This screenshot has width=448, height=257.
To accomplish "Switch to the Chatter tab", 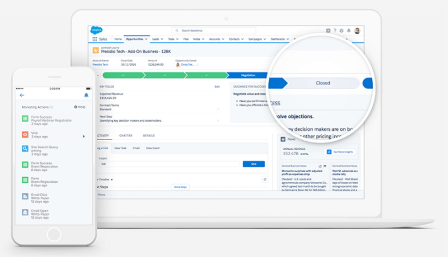I will 126,135.
